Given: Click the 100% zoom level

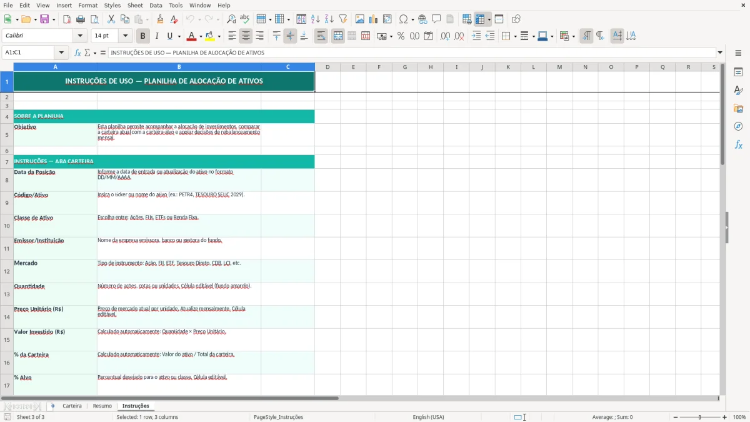Looking at the screenshot, I should tap(739, 417).
